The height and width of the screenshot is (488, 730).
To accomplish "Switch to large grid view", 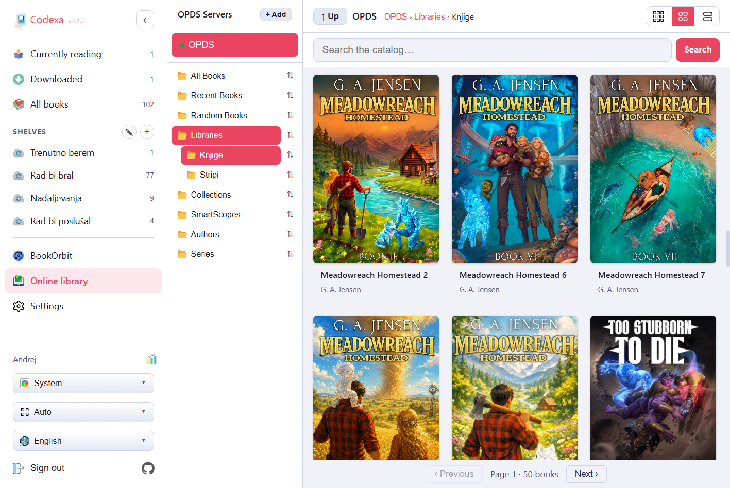I will click(683, 16).
